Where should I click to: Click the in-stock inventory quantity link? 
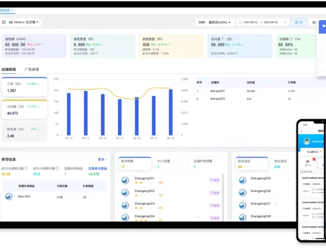pyautogui.click(x=97, y=168)
